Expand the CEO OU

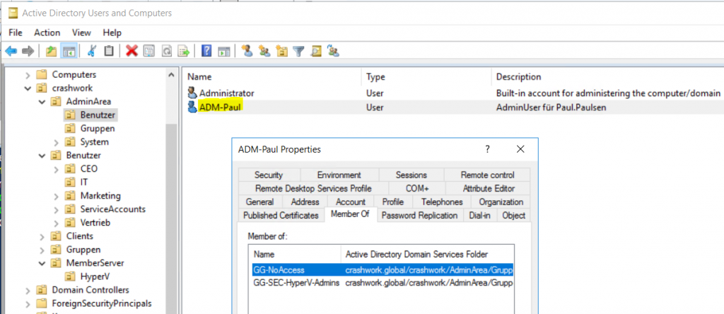point(57,168)
